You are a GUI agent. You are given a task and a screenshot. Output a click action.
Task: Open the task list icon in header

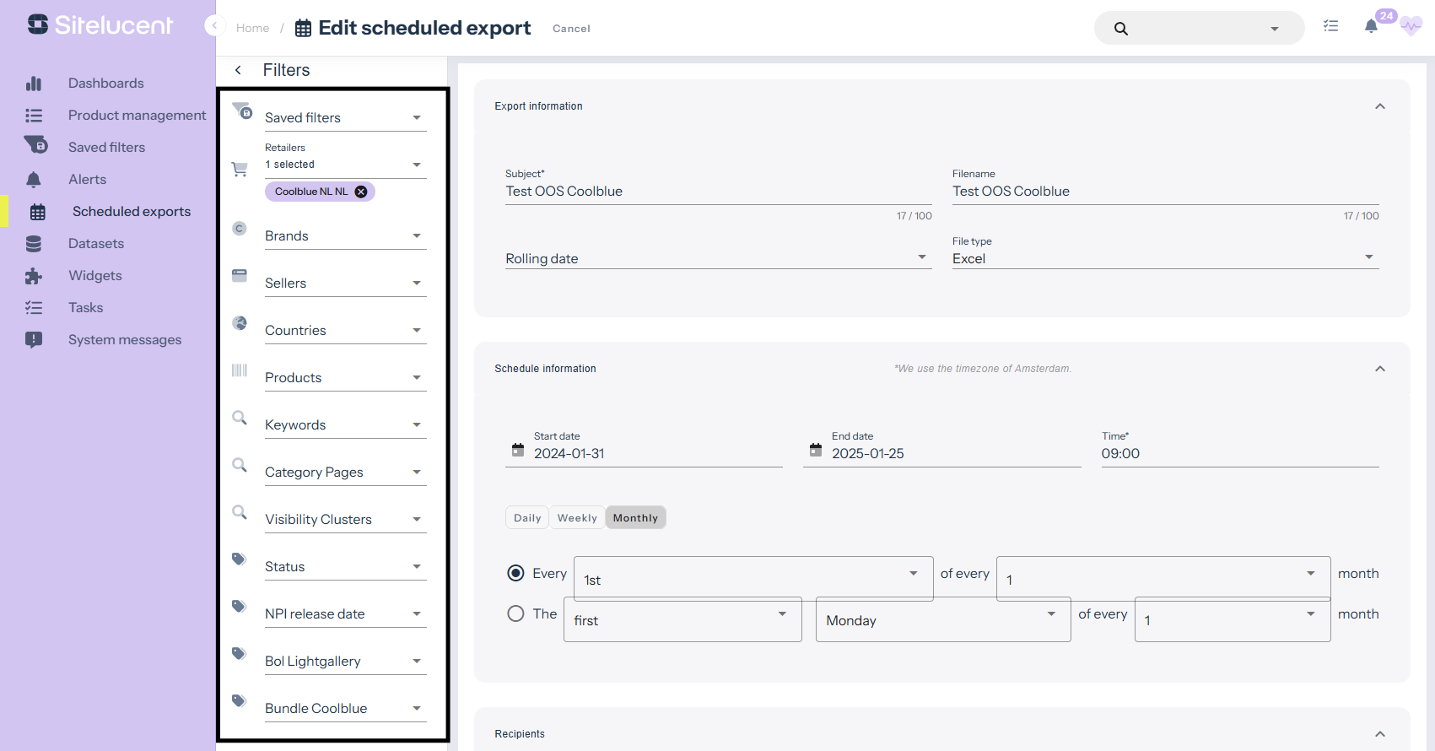[x=1331, y=27]
